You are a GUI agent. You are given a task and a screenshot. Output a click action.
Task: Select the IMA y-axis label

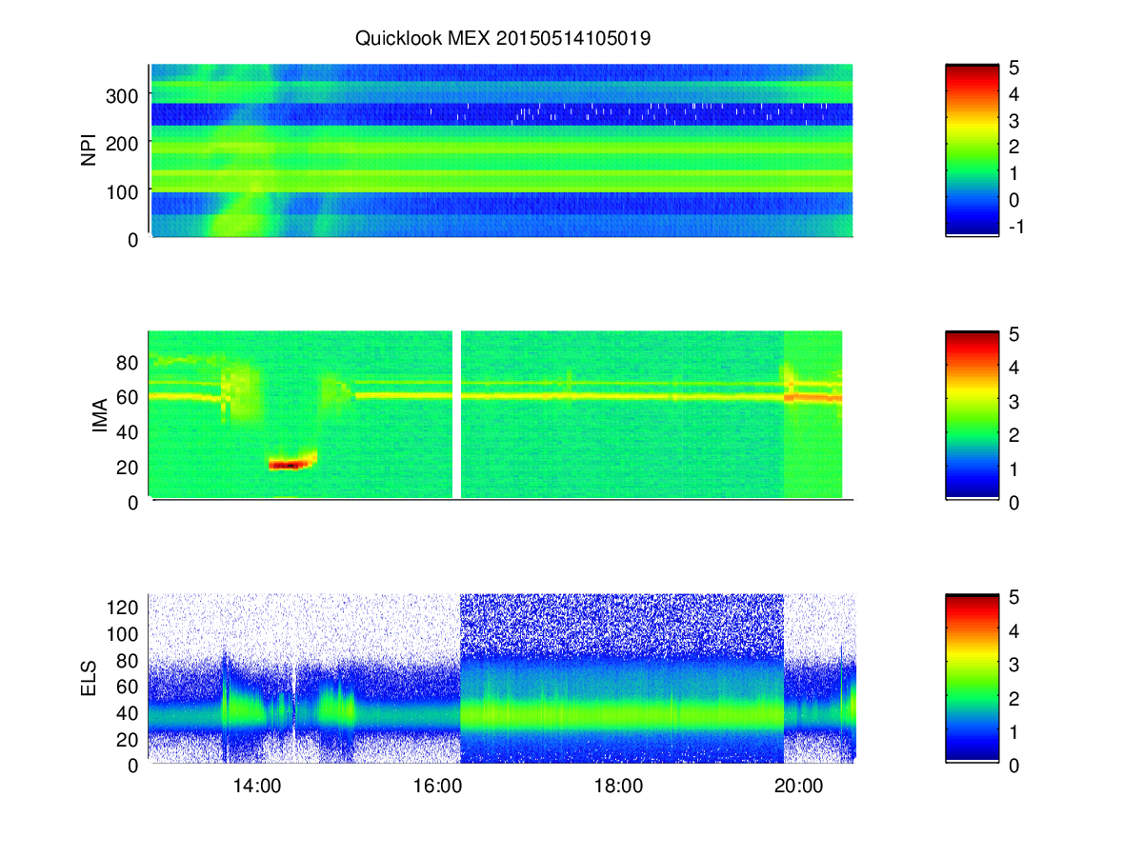[98, 416]
